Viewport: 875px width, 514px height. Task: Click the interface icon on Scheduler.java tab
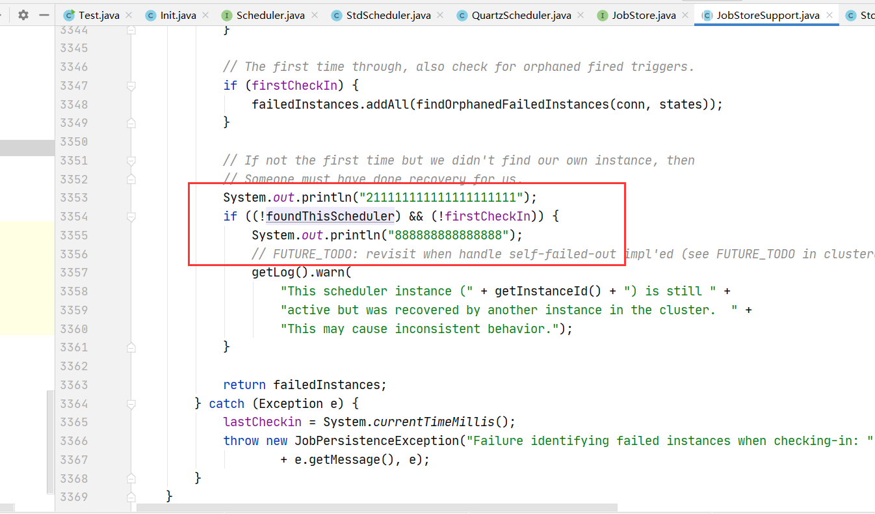click(x=226, y=15)
